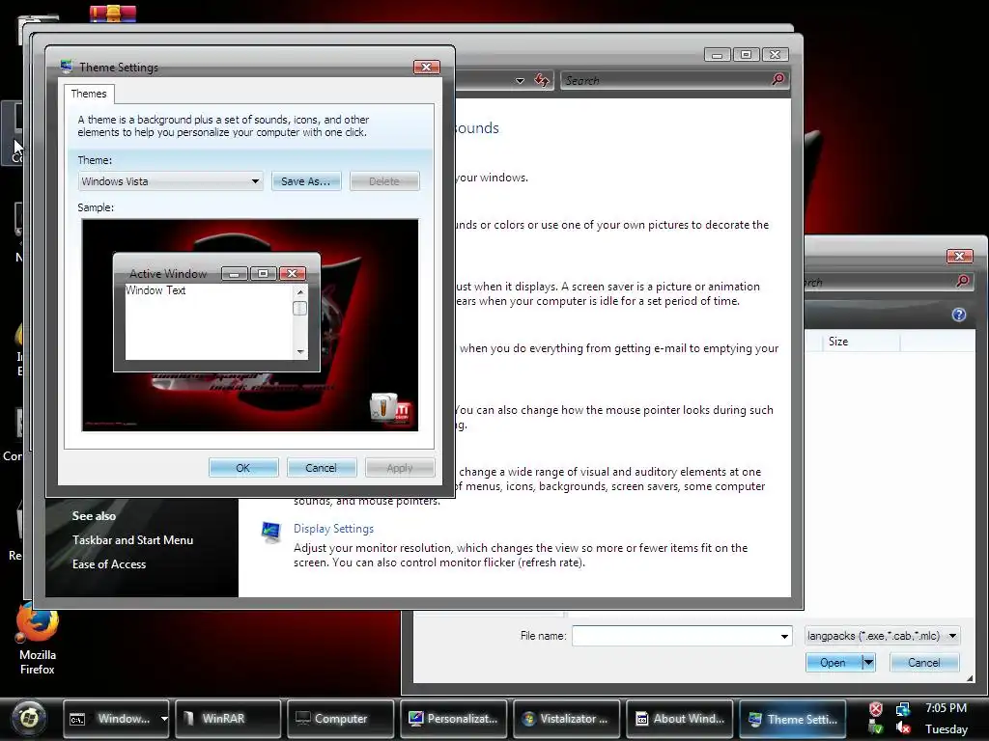The image size is (989, 741).
Task: Click the refresh icon in Personalization address bar
Action: point(542,80)
